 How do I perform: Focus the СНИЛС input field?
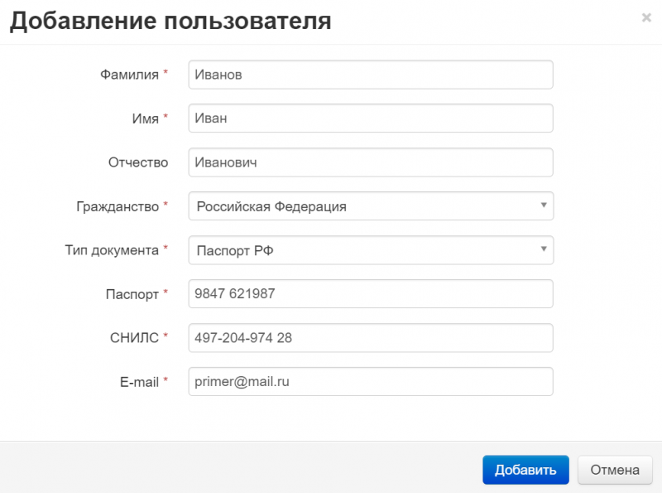370,337
